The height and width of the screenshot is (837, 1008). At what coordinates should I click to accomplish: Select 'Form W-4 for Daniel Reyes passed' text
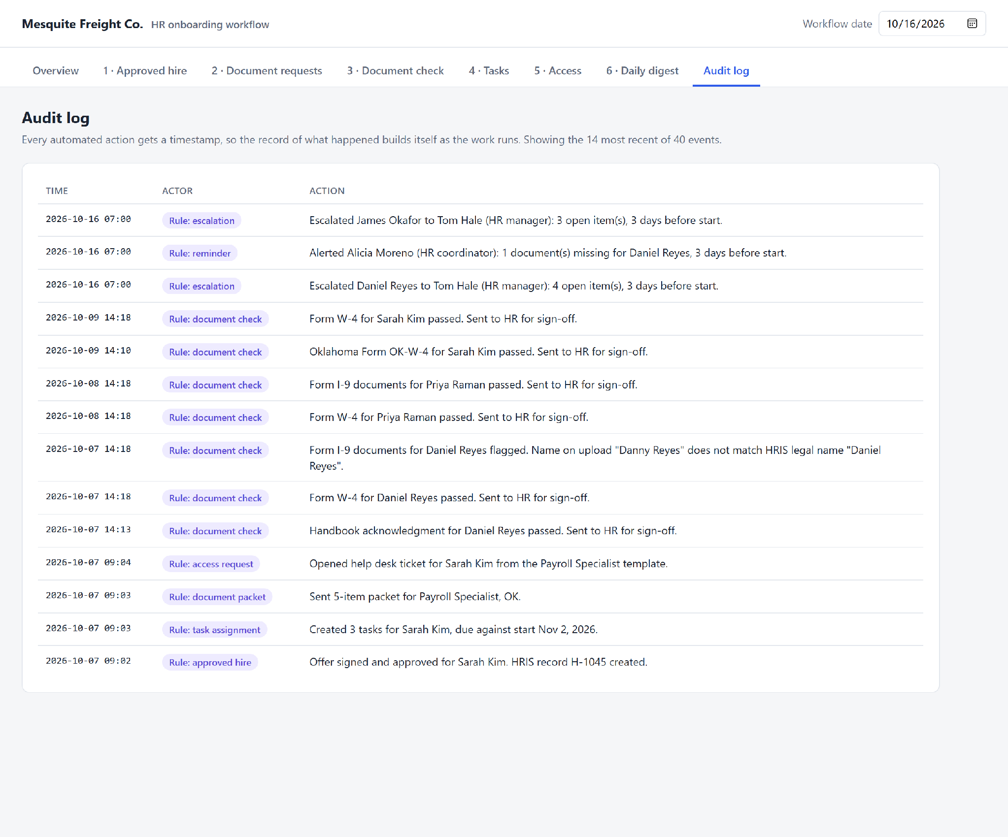pos(449,498)
